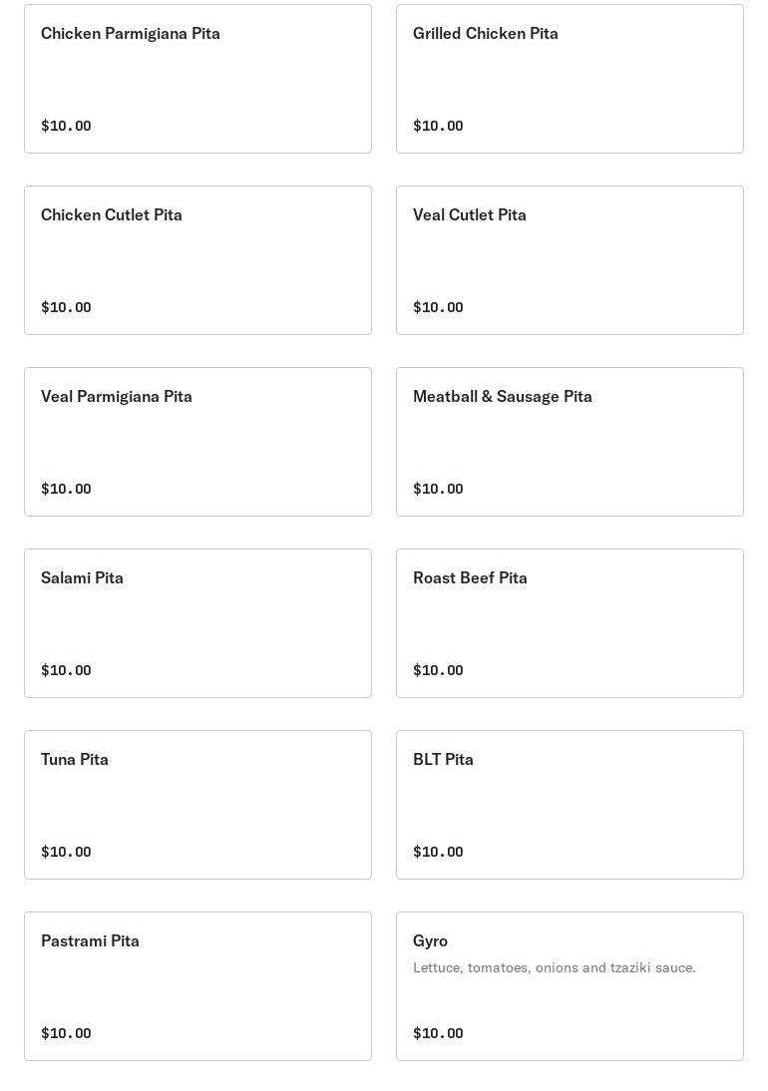Open the Tuna Pita card
This screenshot has height=1091, width=768.
tap(197, 805)
